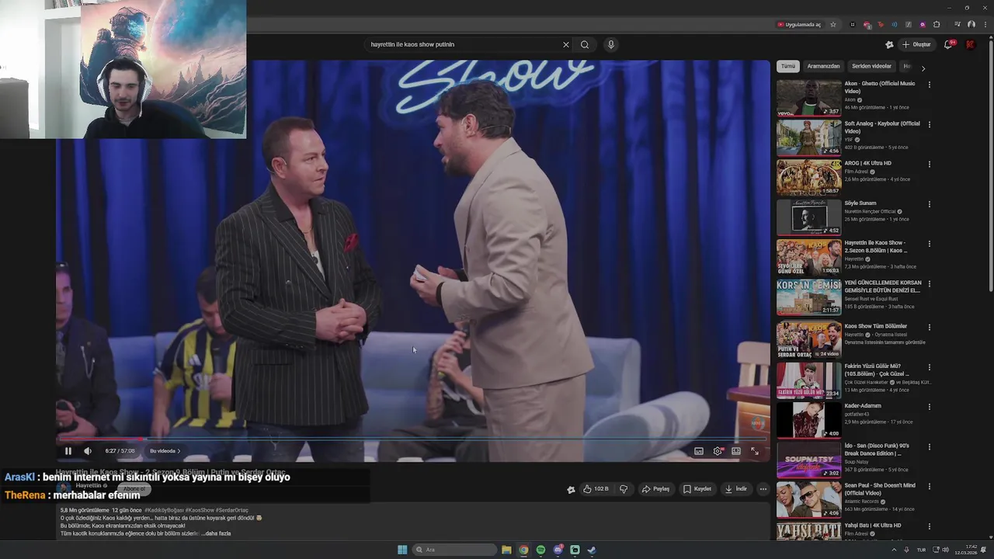The width and height of the screenshot is (994, 559).
Task: Mute the video with the volume icon
Action: (88, 451)
